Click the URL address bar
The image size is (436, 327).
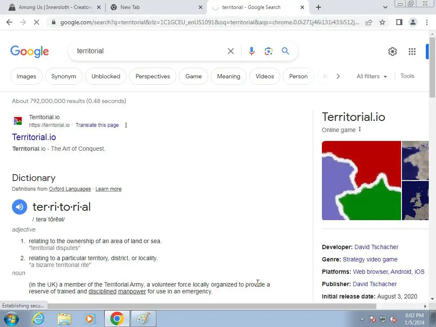pos(209,22)
